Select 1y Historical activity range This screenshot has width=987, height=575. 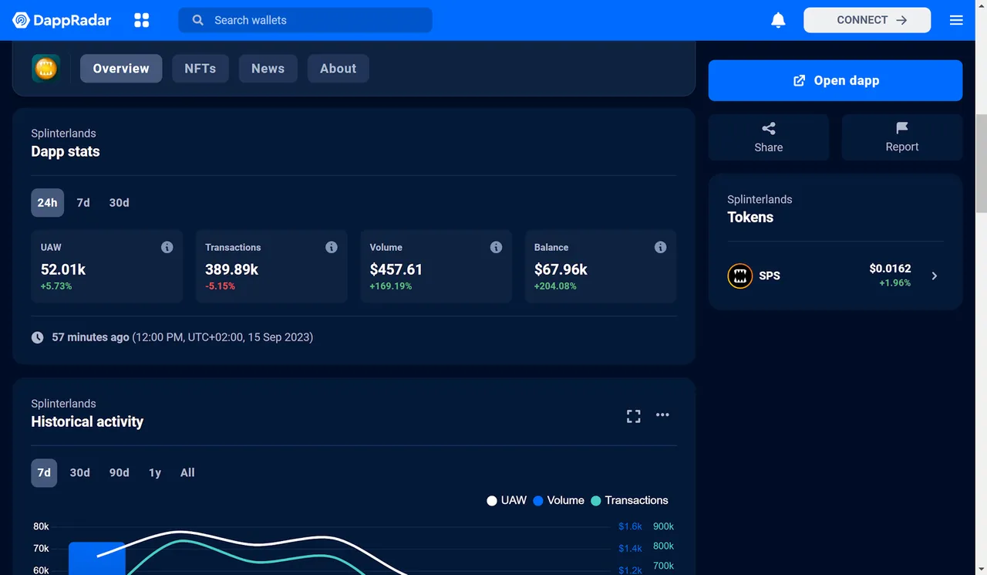[x=155, y=472]
